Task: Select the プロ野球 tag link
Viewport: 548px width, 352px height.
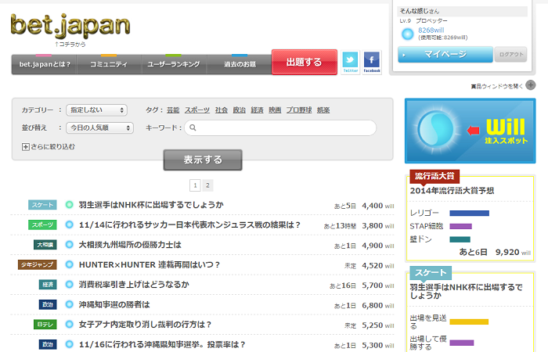Action: pos(298,110)
